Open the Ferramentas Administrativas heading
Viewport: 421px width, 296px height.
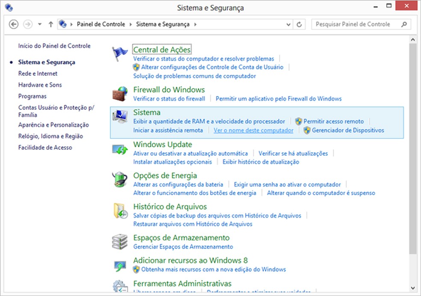182,284
